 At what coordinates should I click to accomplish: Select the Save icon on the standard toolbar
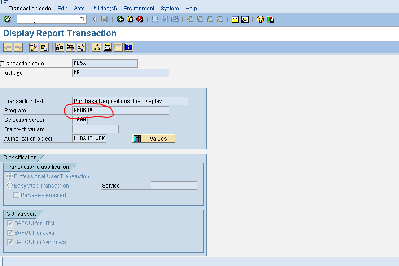click(105, 19)
